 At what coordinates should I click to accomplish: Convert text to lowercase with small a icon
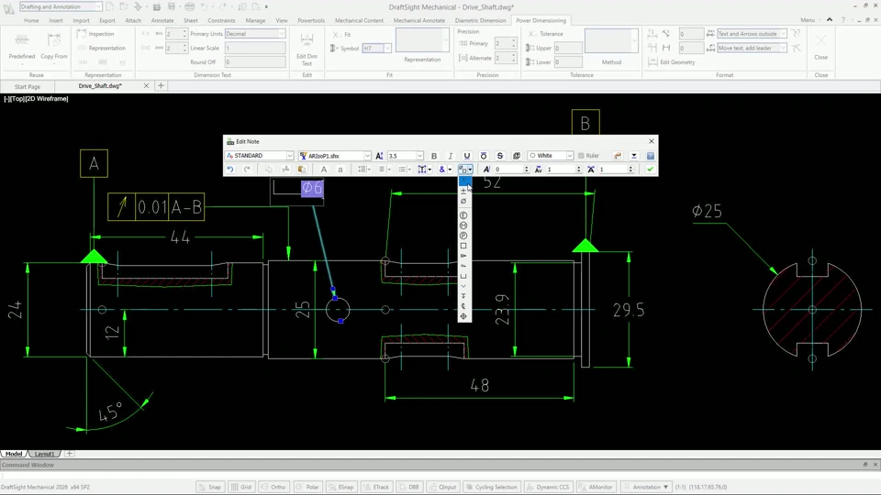(x=340, y=170)
